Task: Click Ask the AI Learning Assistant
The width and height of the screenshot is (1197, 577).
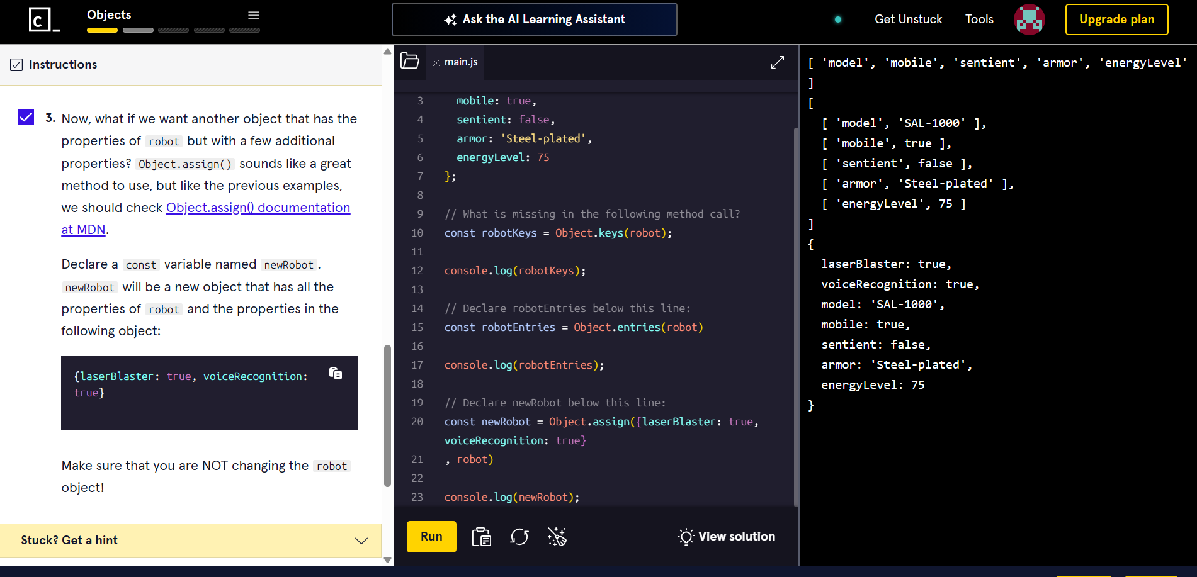Action: click(535, 20)
